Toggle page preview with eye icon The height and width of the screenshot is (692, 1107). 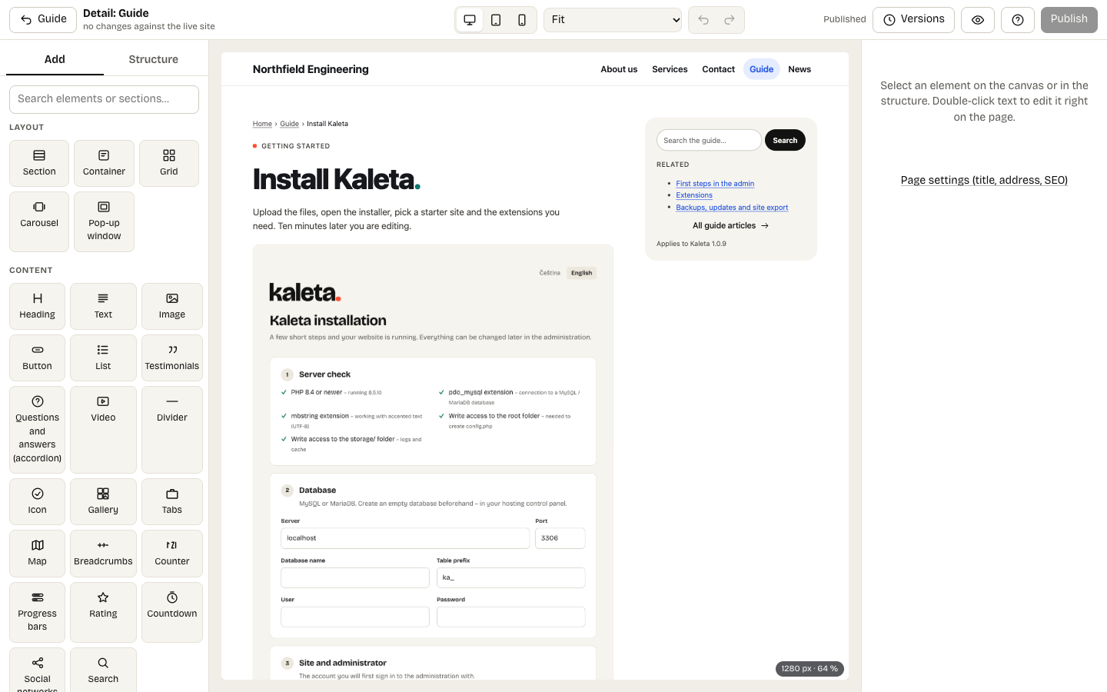[978, 20]
